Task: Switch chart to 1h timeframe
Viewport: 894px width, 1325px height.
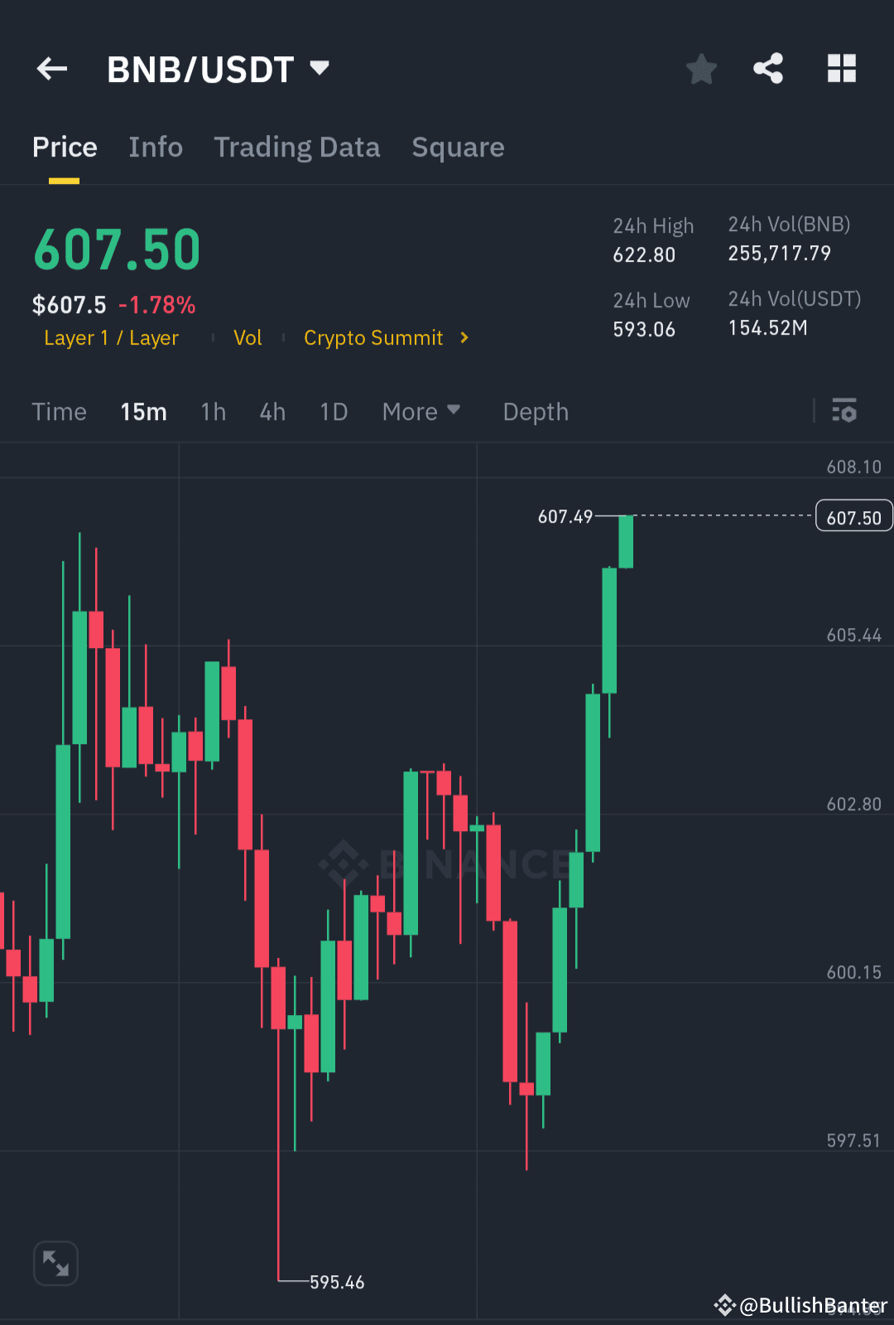Action: pyautogui.click(x=213, y=411)
